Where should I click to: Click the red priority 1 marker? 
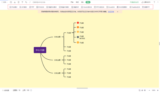pos(78,23)
